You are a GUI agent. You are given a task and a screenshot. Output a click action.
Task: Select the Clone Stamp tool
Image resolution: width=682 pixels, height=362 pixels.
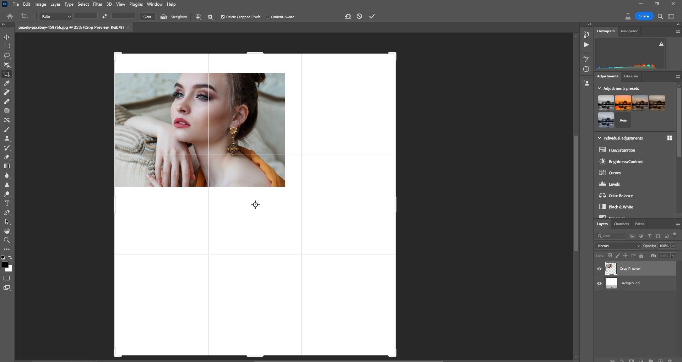(x=7, y=139)
